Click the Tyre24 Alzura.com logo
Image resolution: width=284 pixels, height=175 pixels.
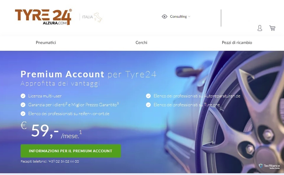43,17
